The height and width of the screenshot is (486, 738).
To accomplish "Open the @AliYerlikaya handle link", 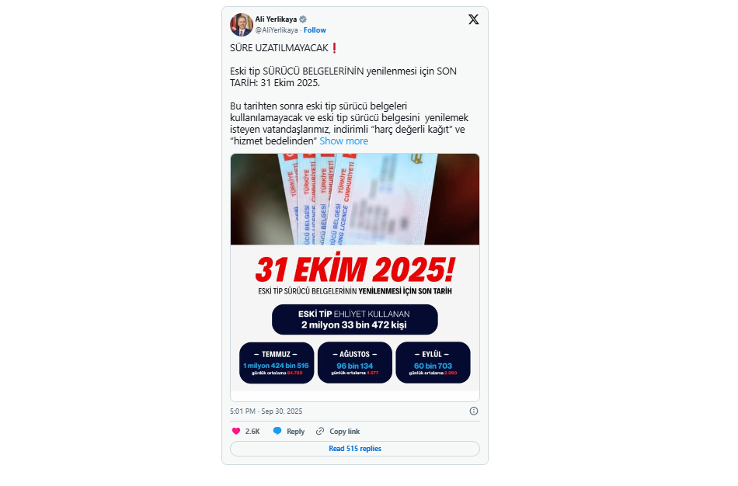I will (x=277, y=30).
